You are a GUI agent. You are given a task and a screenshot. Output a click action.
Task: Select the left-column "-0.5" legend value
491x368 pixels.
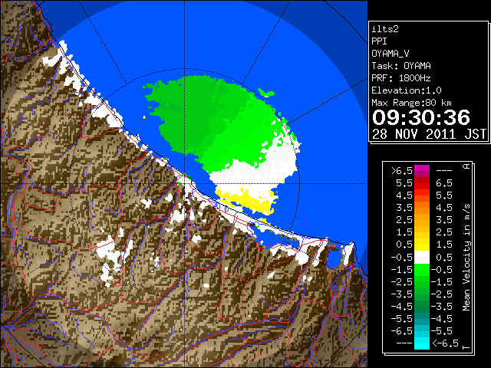coord(402,258)
